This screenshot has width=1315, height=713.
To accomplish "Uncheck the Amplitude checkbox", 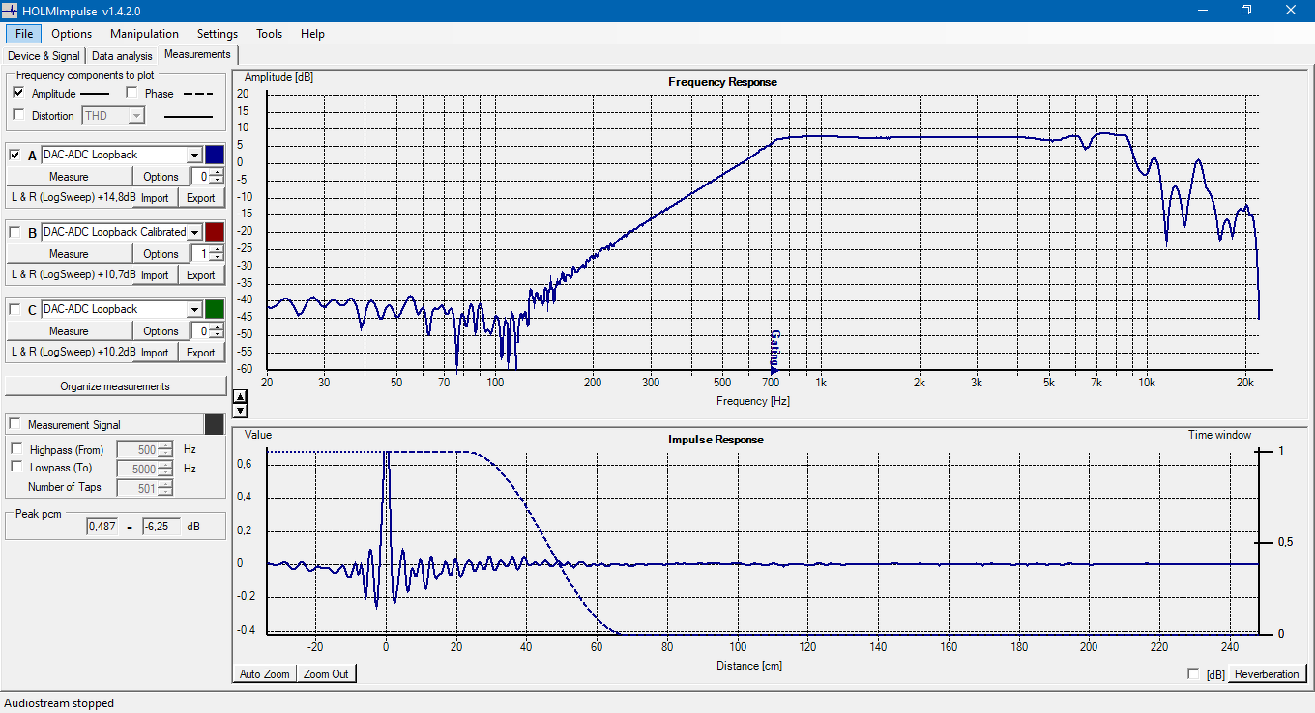I will [x=18, y=93].
